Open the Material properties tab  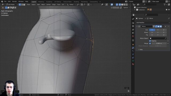pyautogui.click(x=133, y=64)
